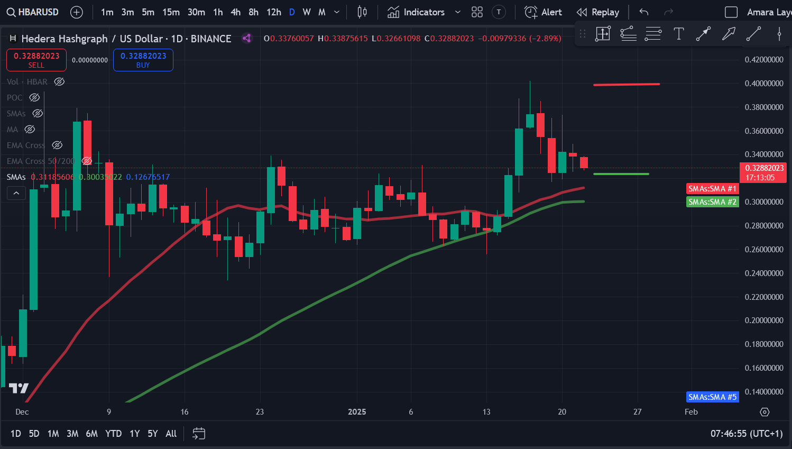792x449 pixels.
Task: Open the go-to-date calendar icon
Action: click(199, 434)
